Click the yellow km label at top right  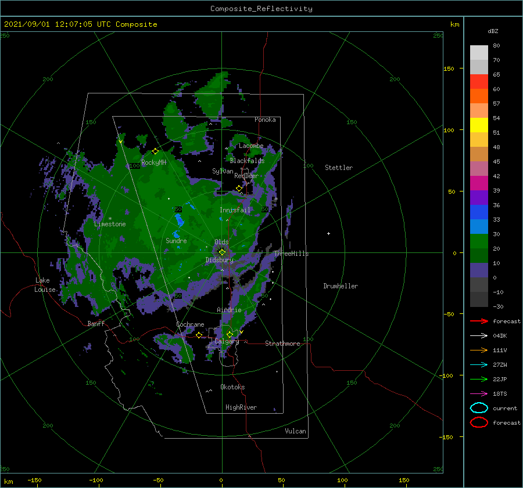tap(454, 24)
